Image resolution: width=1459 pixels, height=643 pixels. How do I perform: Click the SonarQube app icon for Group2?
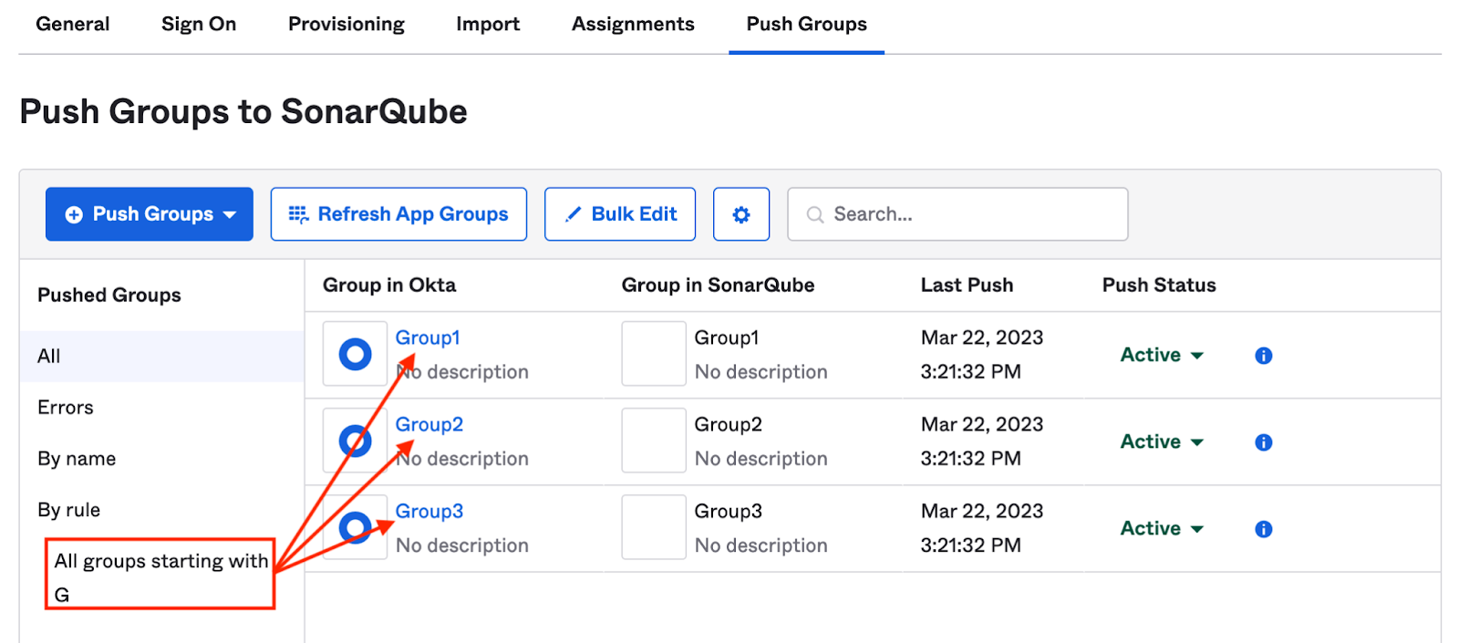pyautogui.click(x=653, y=441)
